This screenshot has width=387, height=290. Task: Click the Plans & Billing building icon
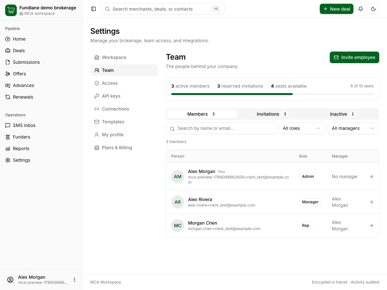(x=97, y=148)
